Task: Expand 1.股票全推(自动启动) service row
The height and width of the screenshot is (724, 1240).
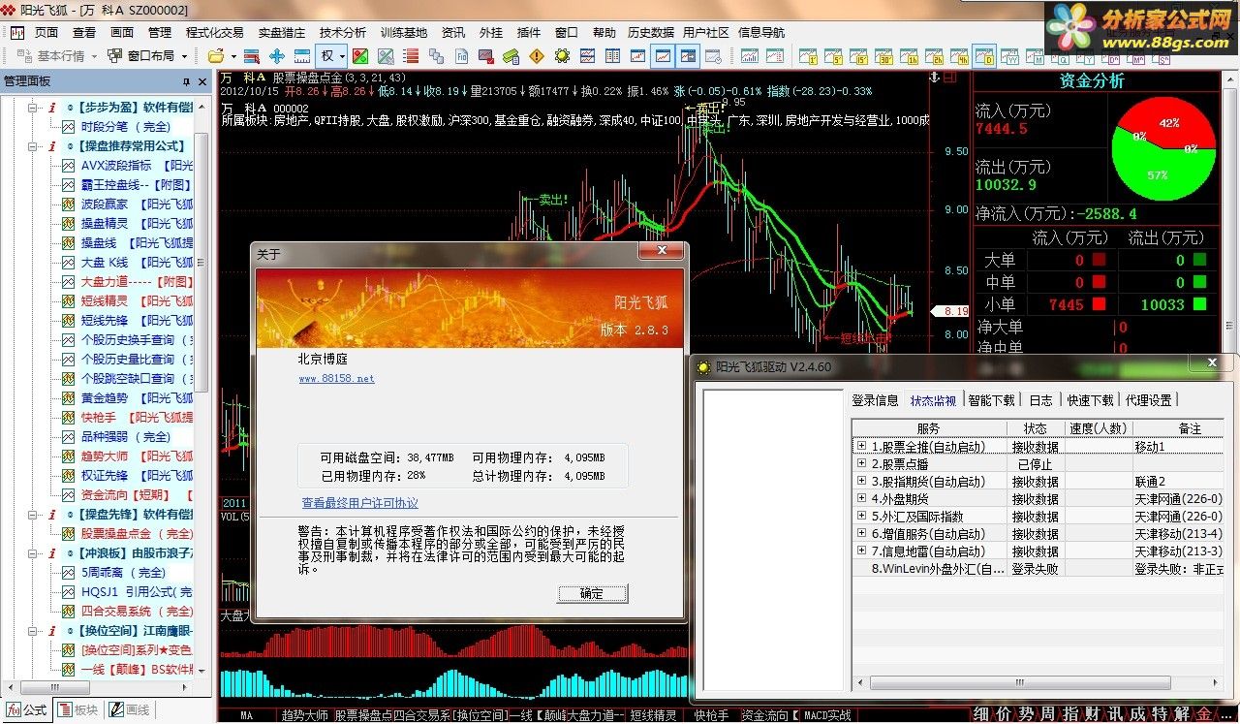Action: click(861, 447)
